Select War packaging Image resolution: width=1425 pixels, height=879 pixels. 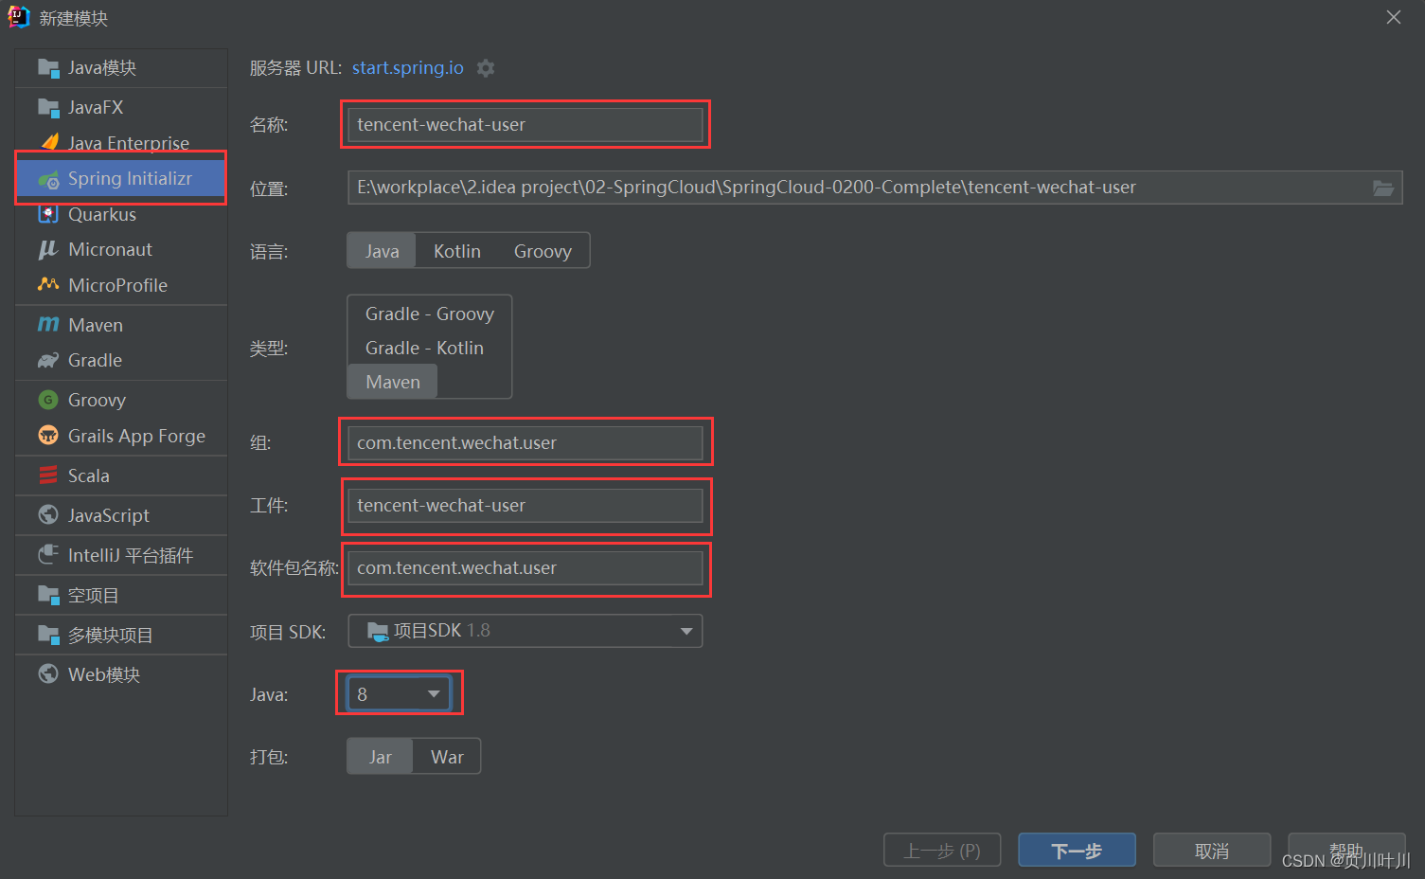coord(447,757)
